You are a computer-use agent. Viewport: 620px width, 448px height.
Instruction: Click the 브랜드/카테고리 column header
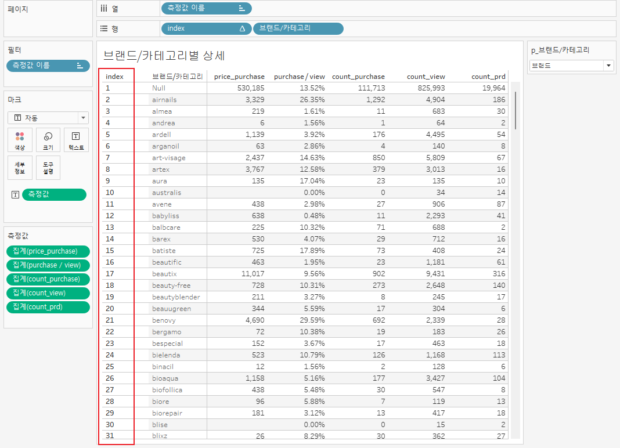(178, 77)
